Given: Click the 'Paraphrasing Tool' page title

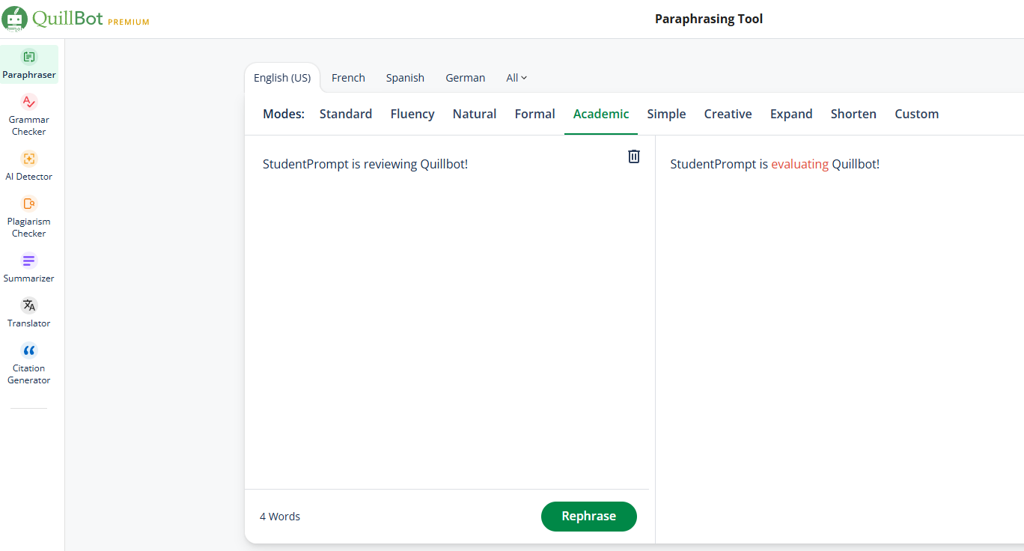Looking at the screenshot, I should pos(709,19).
